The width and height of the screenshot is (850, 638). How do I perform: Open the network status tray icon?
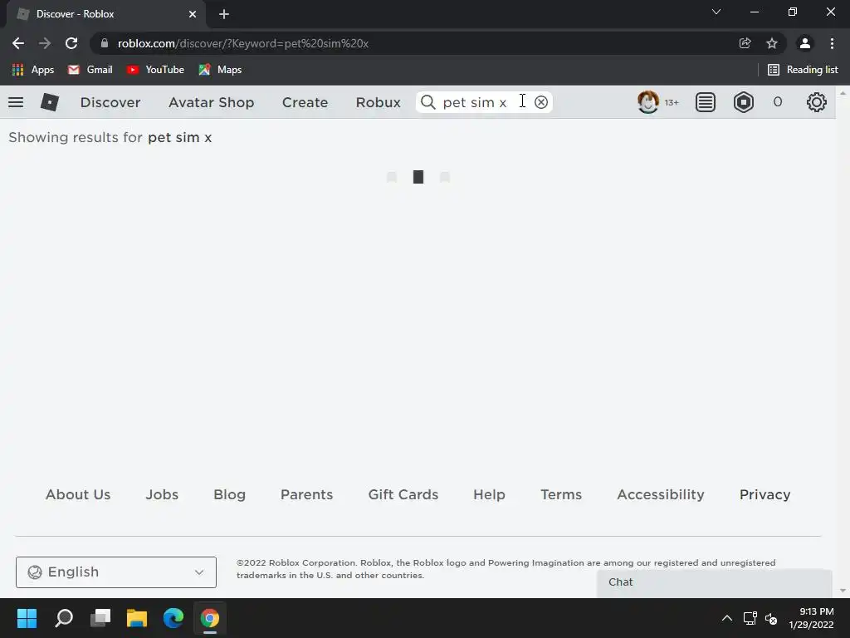click(750, 618)
